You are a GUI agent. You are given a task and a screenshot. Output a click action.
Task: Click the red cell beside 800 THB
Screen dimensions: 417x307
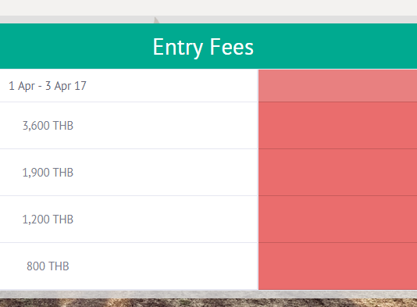(x=338, y=266)
